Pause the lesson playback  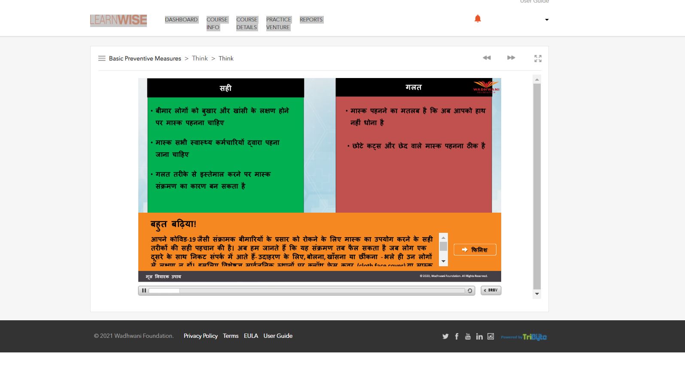point(144,291)
